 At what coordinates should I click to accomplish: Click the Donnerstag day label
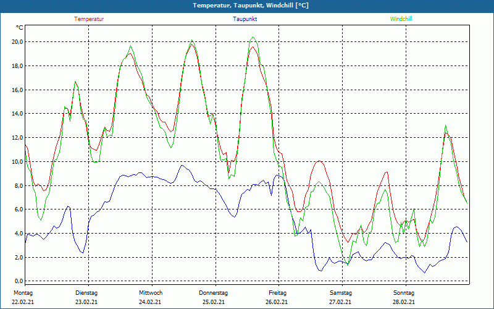pyautogui.click(x=213, y=293)
